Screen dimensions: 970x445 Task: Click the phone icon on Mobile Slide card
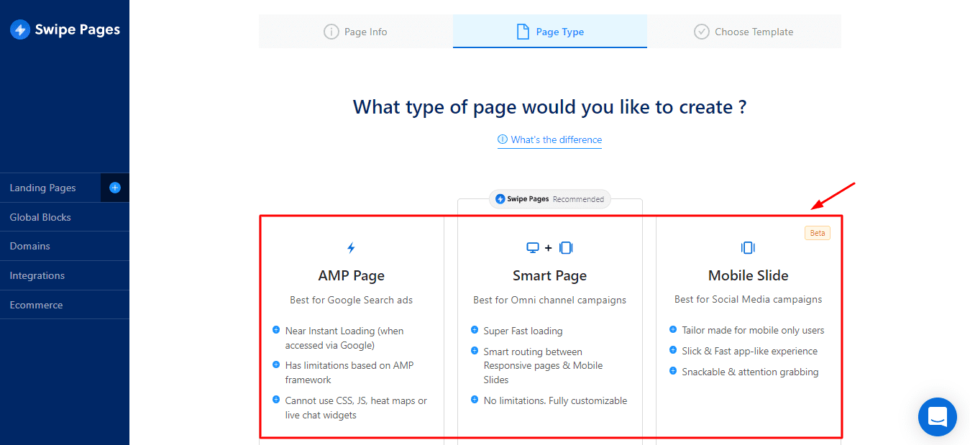pyautogui.click(x=748, y=248)
